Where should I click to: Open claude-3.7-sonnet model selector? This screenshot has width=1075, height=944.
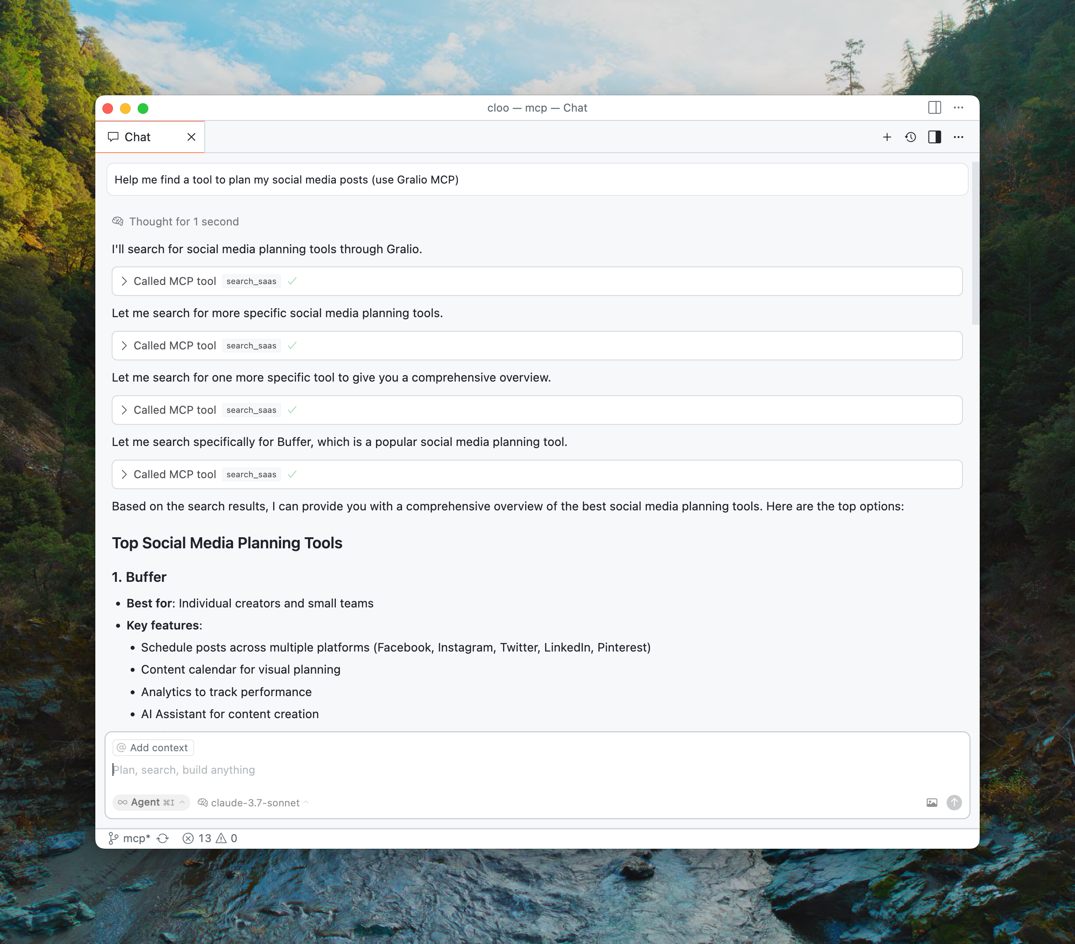[x=253, y=802]
